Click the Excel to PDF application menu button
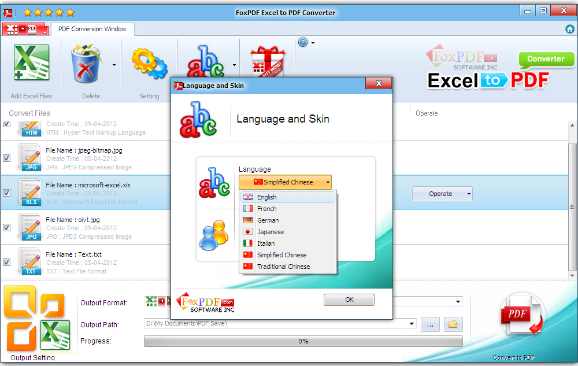The height and width of the screenshot is (366, 578). 25,29
